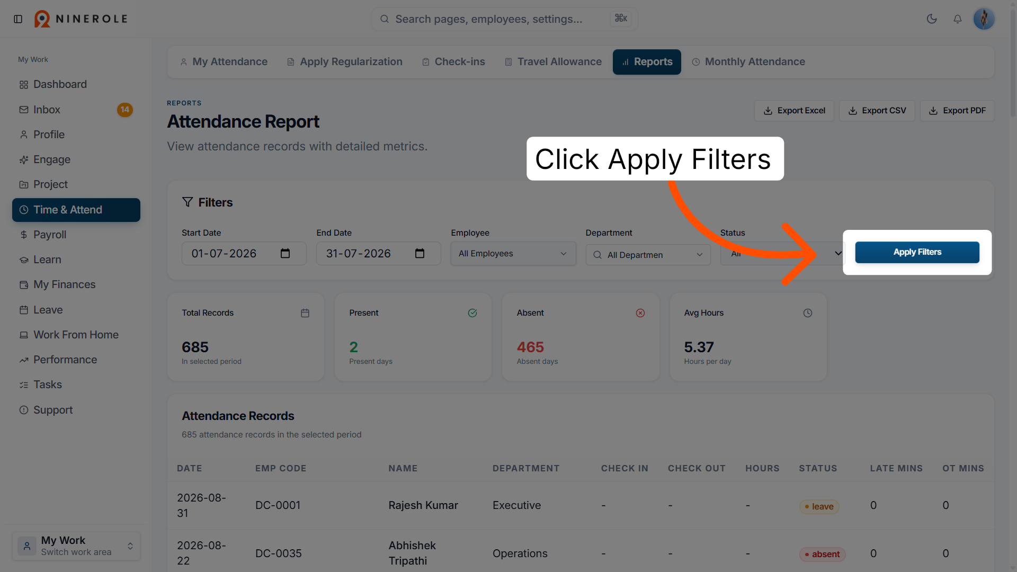
Task: Click the Inbox 14 badge
Action: [x=125, y=110]
